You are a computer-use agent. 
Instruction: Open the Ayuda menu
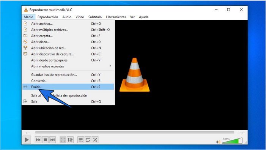pyautogui.click(x=144, y=17)
